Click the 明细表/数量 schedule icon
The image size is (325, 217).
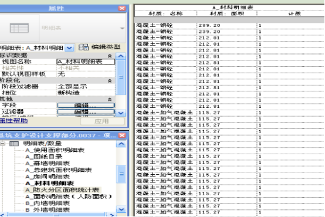click(14, 144)
